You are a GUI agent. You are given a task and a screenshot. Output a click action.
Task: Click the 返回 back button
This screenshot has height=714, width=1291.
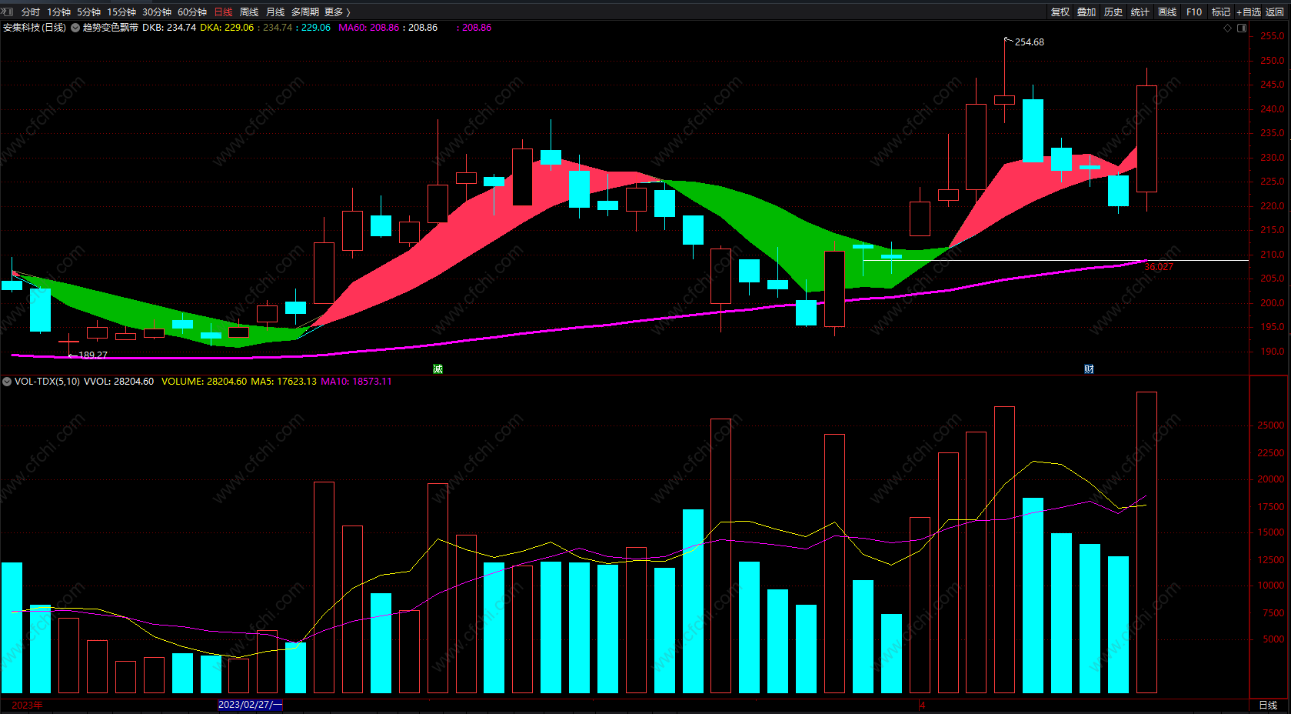(1275, 12)
